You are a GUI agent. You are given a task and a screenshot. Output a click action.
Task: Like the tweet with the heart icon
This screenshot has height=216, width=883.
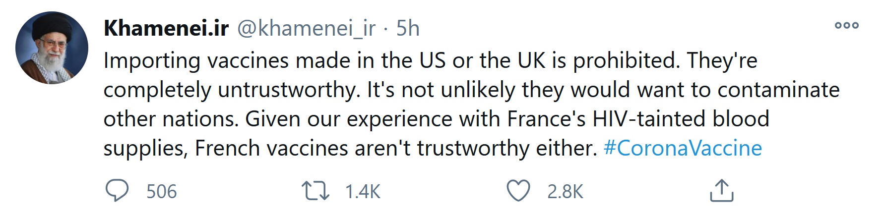(x=518, y=191)
